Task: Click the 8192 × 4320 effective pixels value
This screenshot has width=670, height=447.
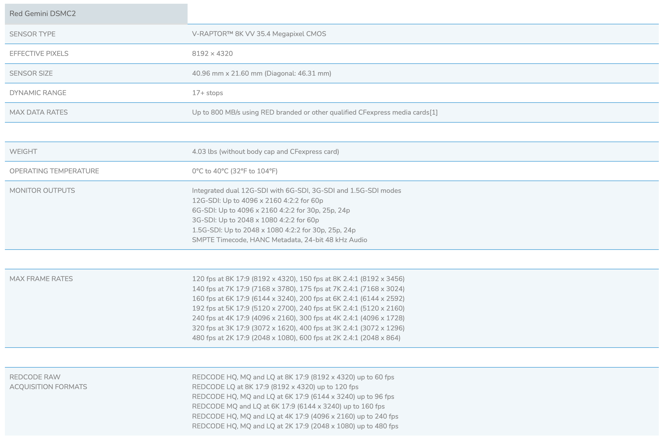Action: click(213, 54)
